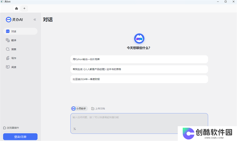Open a new tab with plus button
The height and width of the screenshot is (141, 237).
pos(24,9)
